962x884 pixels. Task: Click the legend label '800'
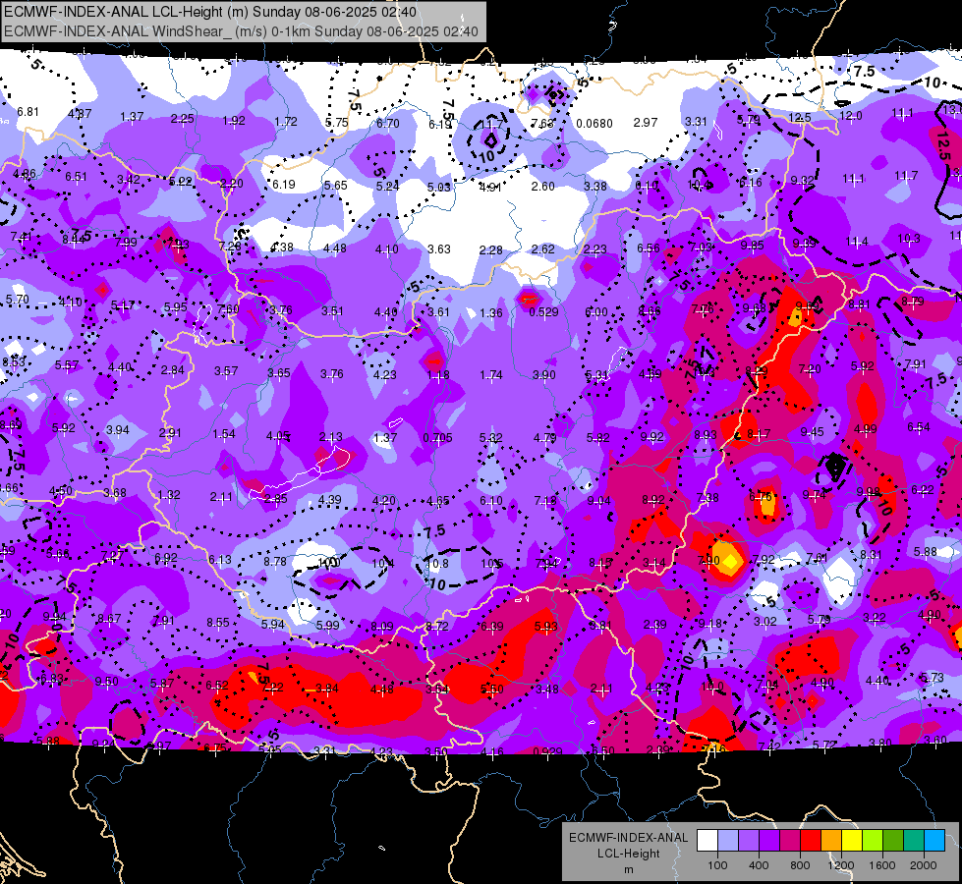click(800, 865)
